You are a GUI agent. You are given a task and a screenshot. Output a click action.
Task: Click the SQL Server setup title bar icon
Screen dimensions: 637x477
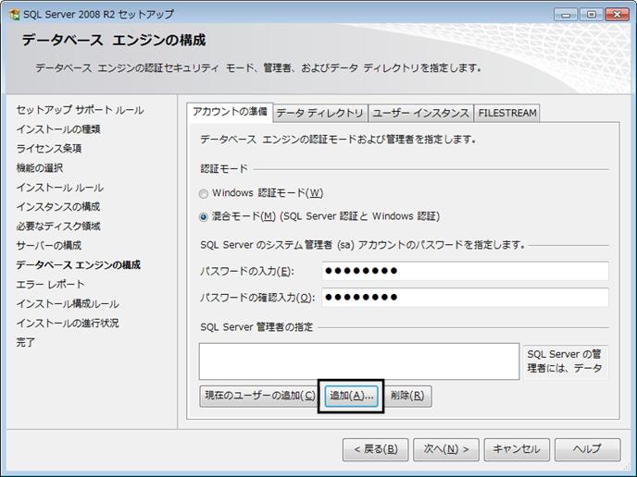pos(14,15)
